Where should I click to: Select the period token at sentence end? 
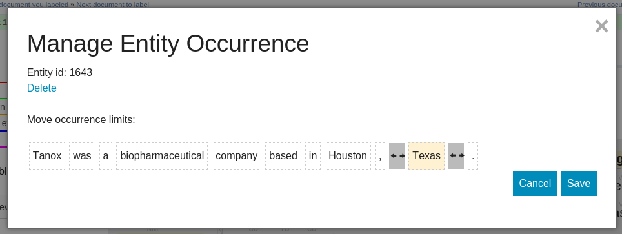473,156
